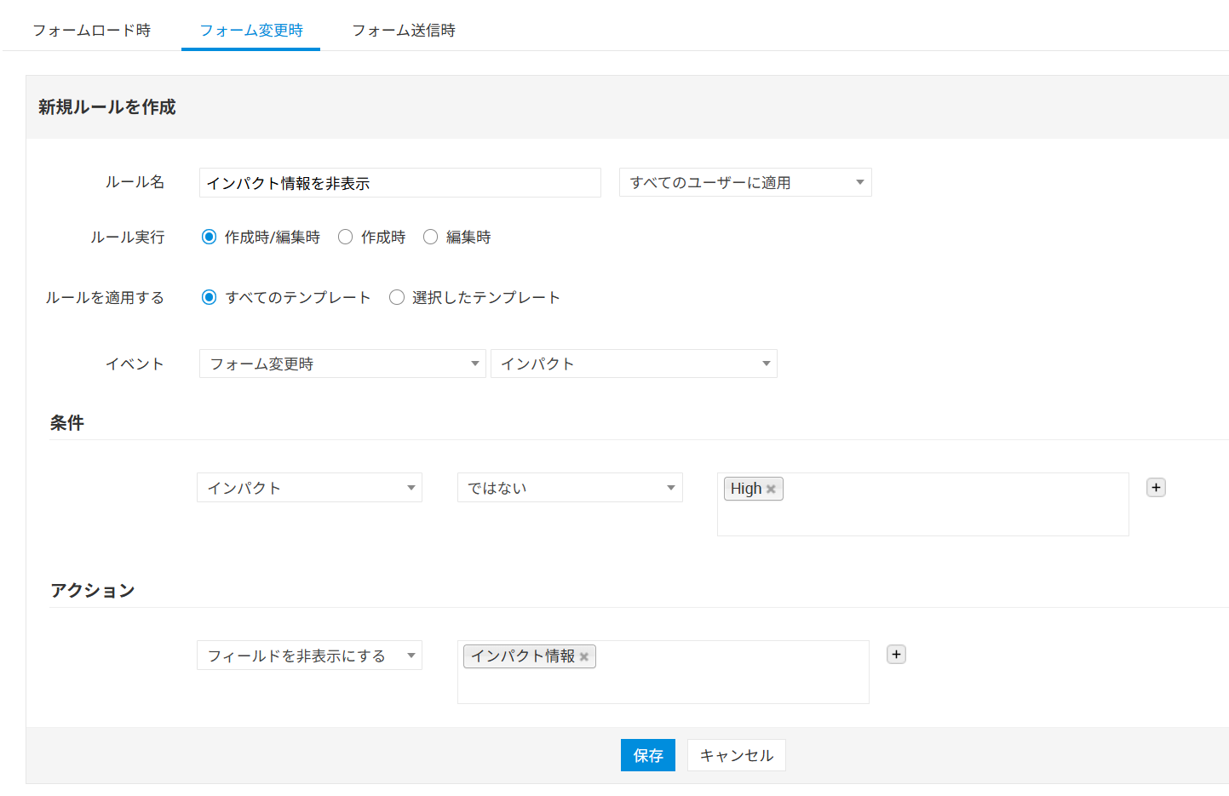Click the キャンセル button

[x=736, y=756]
